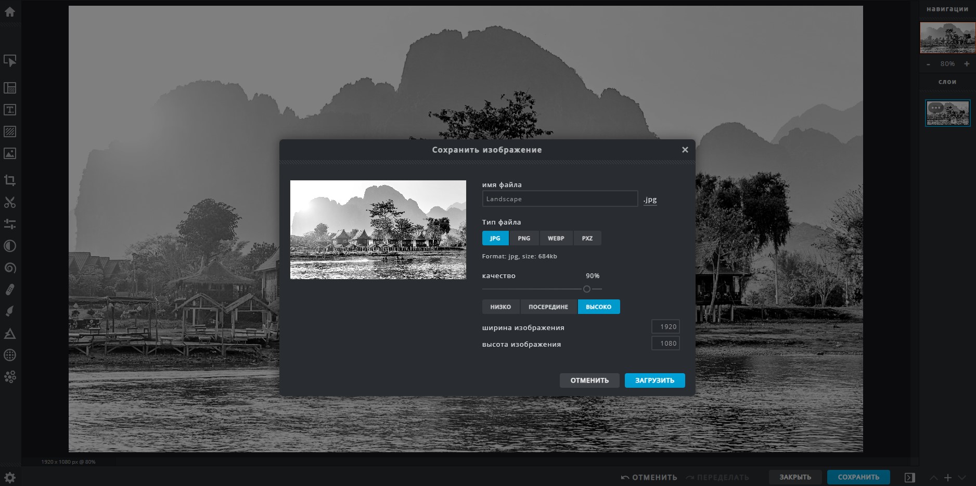Click ОТМЕНИТЬ button in save dialog
Image resolution: width=976 pixels, height=486 pixels.
pos(589,380)
